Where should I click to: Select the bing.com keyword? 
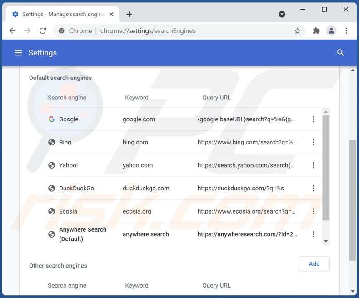(135, 142)
